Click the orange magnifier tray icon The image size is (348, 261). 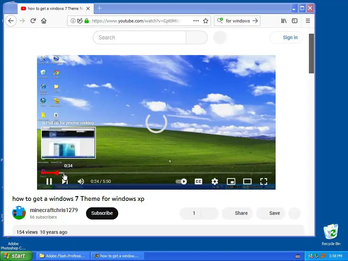[323, 256]
